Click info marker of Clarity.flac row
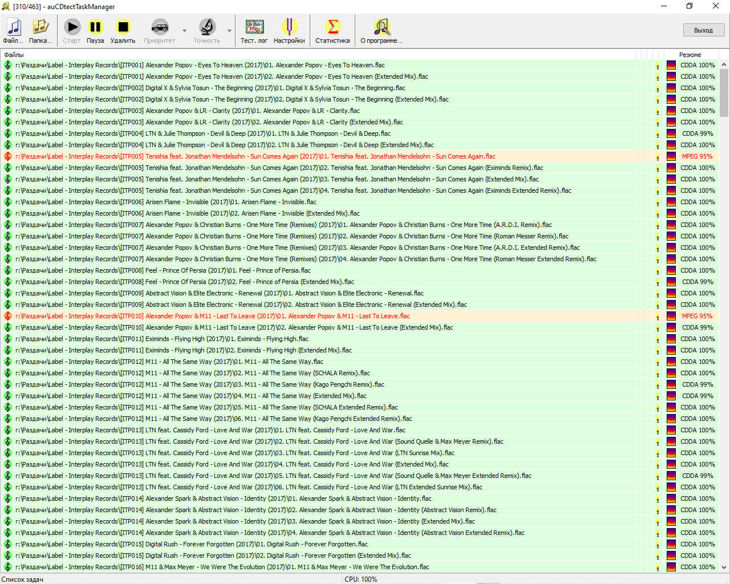Viewport: 730px width, 584px height. click(x=658, y=111)
